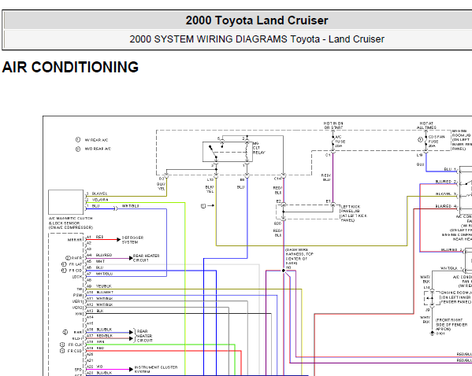Click the AIR CONDITIONING heading
The height and width of the screenshot is (376, 472).
point(70,67)
